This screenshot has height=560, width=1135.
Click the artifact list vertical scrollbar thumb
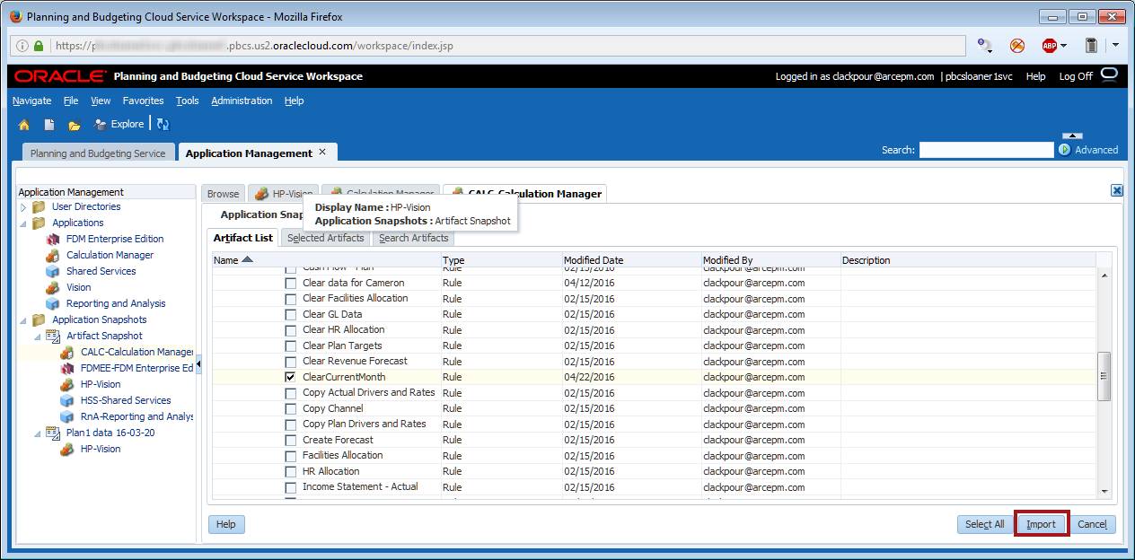1104,376
